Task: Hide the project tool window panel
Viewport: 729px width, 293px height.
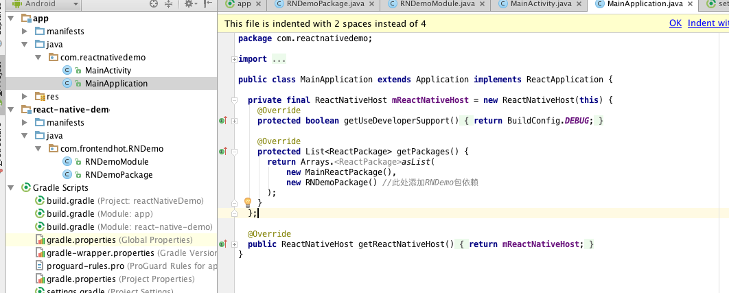Action: coord(207,4)
